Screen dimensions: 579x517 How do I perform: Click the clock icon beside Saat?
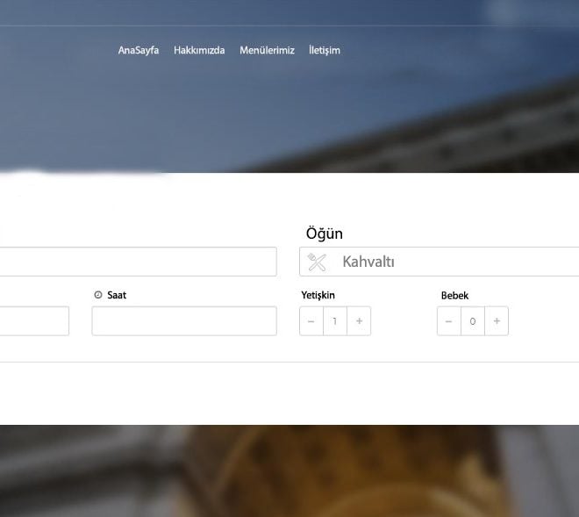point(98,295)
